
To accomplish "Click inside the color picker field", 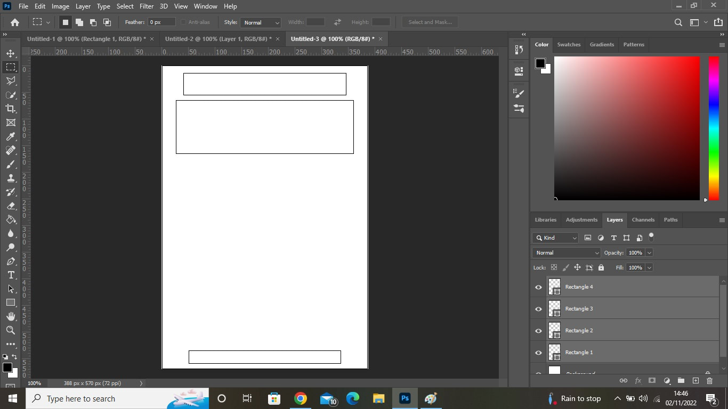I will (x=627, y=128).
